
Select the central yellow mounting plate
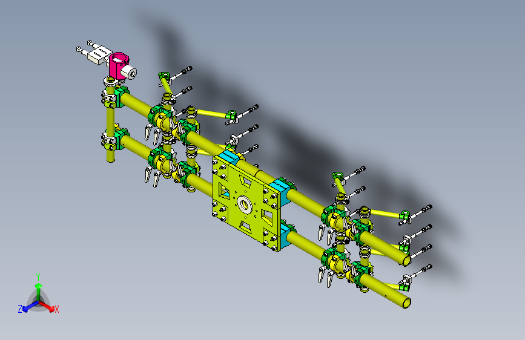[x=246, y=202]
